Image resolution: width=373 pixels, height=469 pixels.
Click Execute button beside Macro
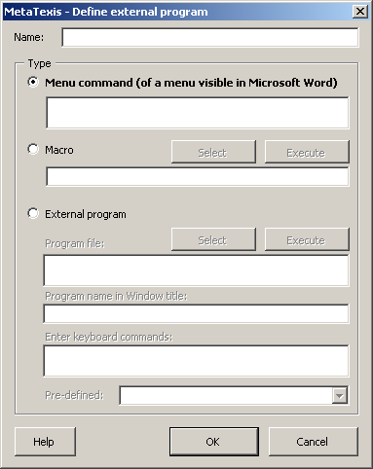coord(307,152)
